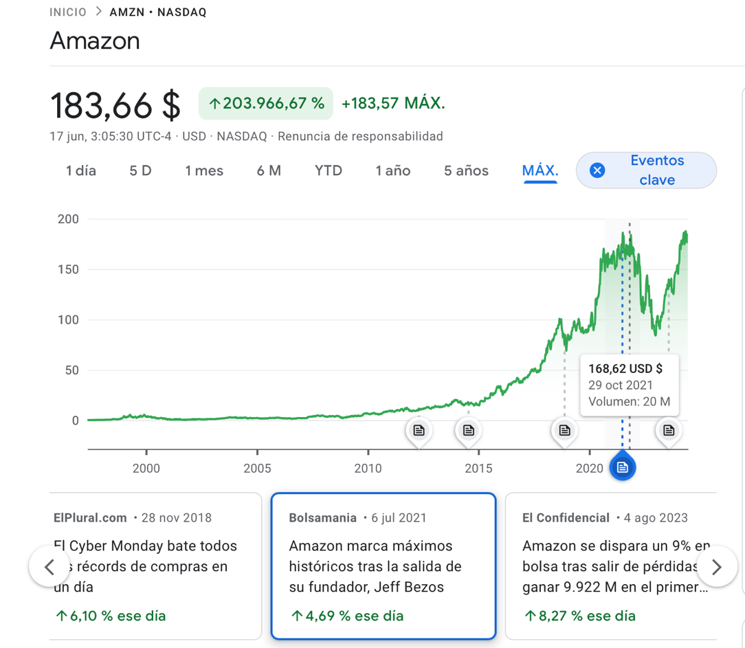Image resolution: width=745 pixels, height=648 pixels.
Task: Click the news event marker near 2023
Action: pos(668,431)
